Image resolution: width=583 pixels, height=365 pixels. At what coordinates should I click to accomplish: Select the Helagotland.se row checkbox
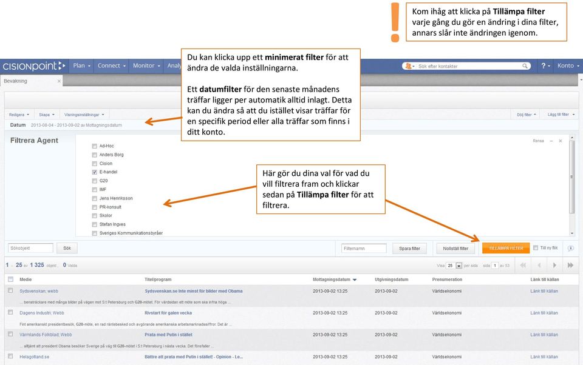pyautogui.click(x=10, y=356)
